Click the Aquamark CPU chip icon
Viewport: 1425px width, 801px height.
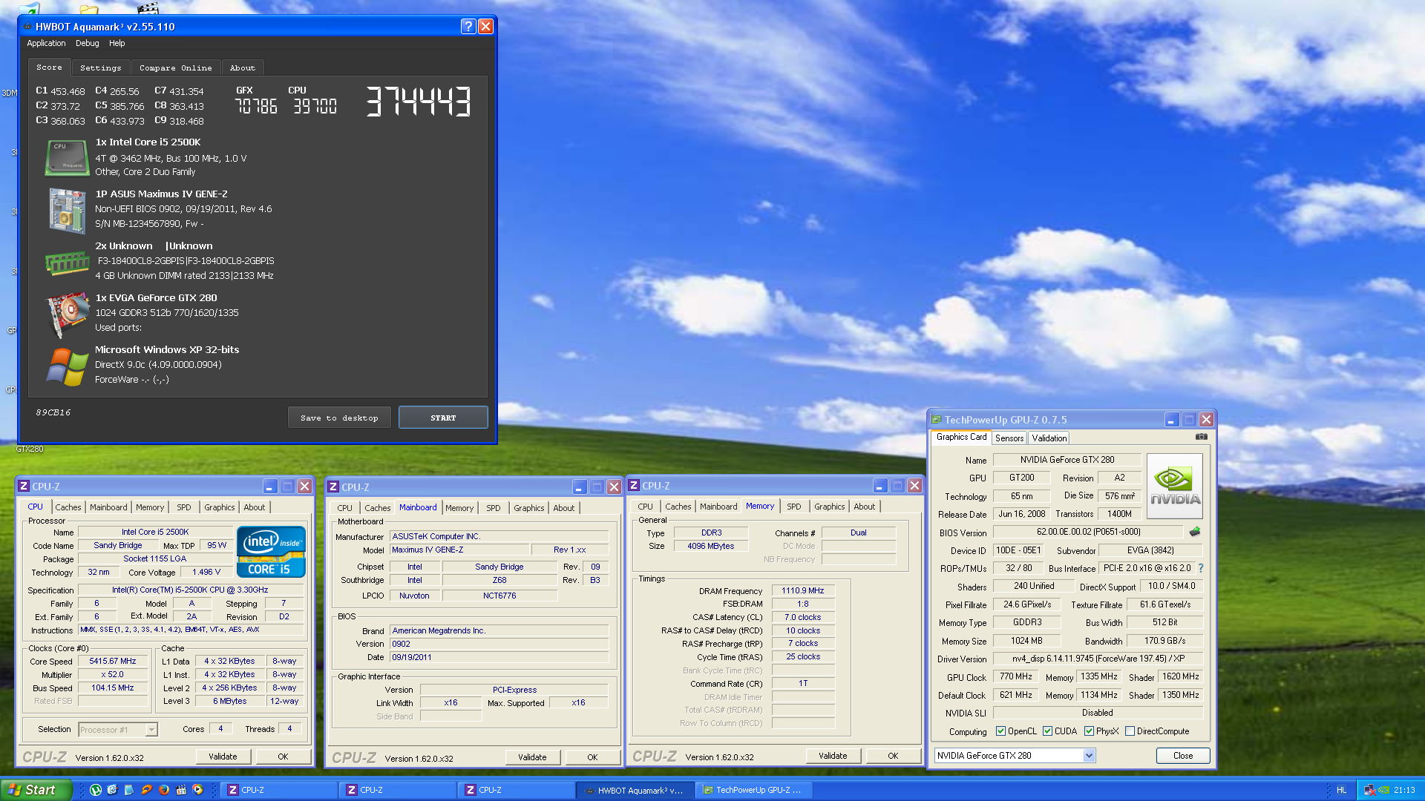pyautogui.click(x=67, y=157)
